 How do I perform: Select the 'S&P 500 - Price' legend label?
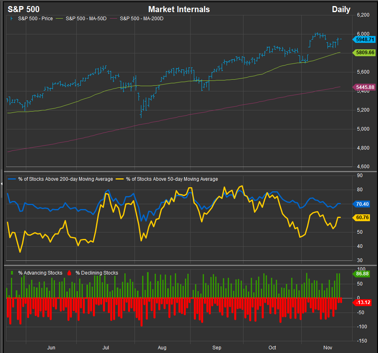tap(36, 19)
